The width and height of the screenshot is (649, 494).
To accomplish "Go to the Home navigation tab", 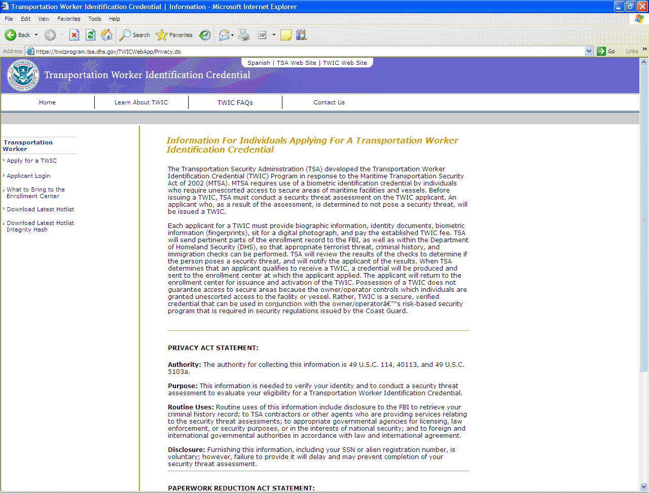I will pos(47,102).
